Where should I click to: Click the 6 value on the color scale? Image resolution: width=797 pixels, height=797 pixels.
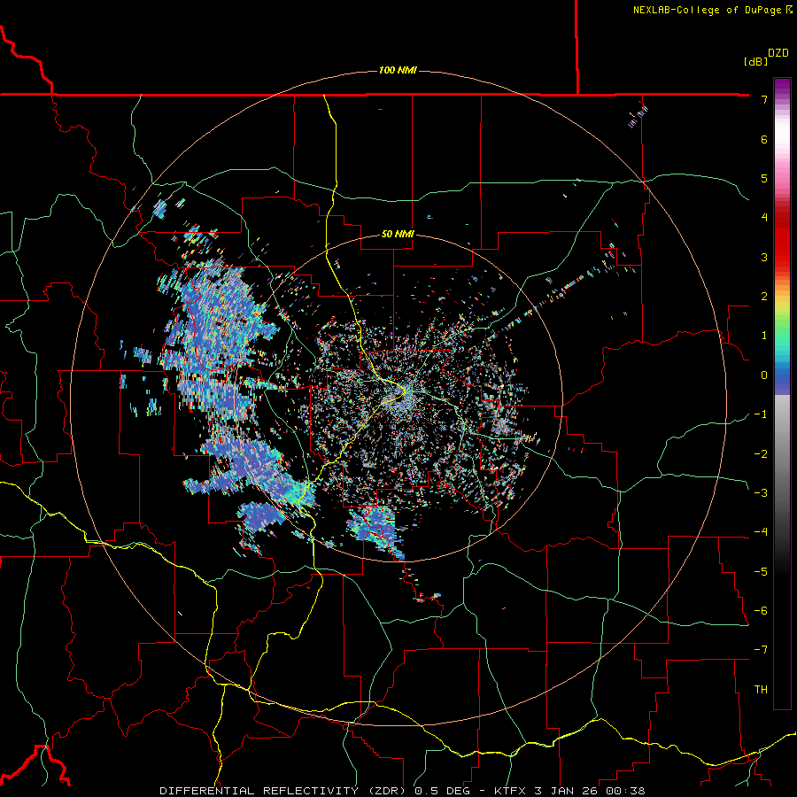764,139
